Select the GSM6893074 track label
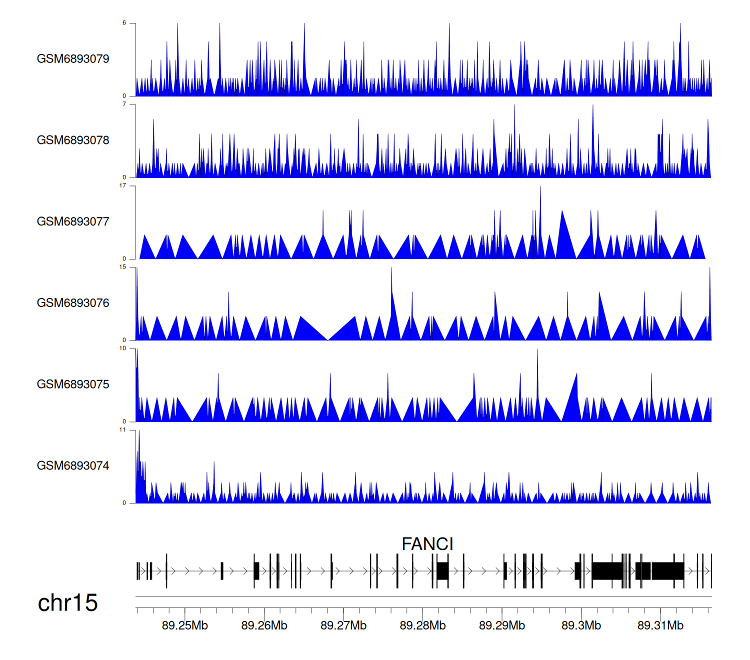750x660 pixels. 73,466
